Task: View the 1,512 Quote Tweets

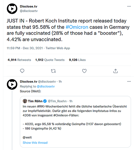Action: [x=50, y=60]
